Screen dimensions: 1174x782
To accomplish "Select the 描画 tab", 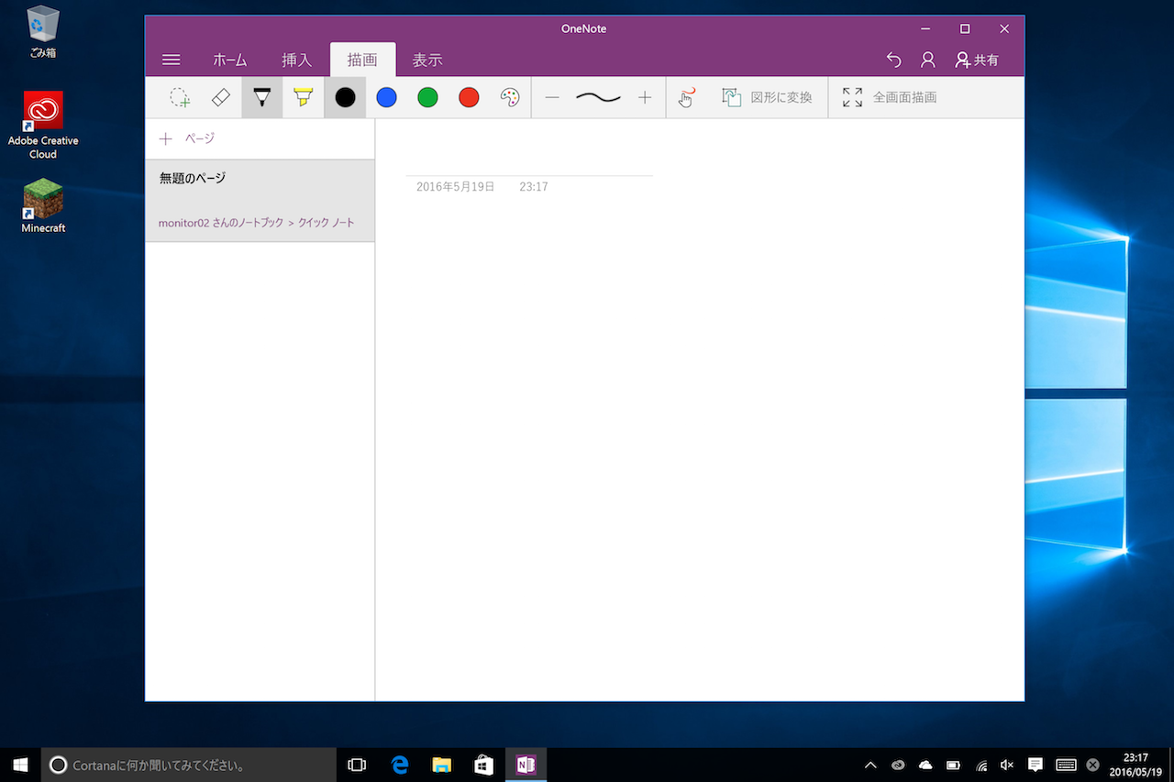I will [x=362, y=61].
